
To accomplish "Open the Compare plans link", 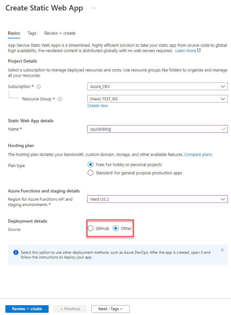I will coord(198,154).
